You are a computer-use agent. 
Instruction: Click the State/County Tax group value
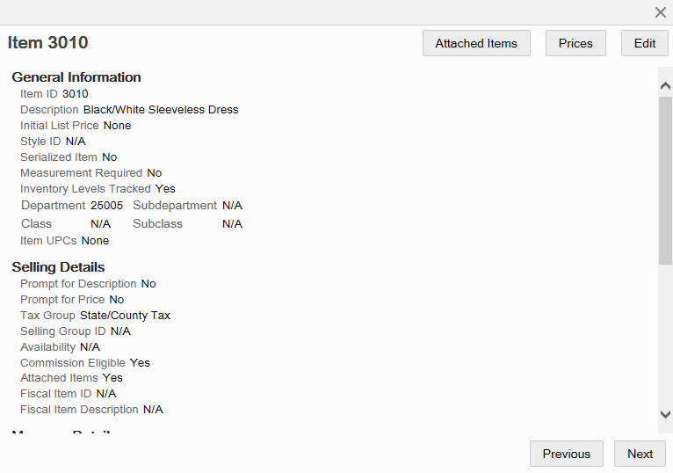125,316
